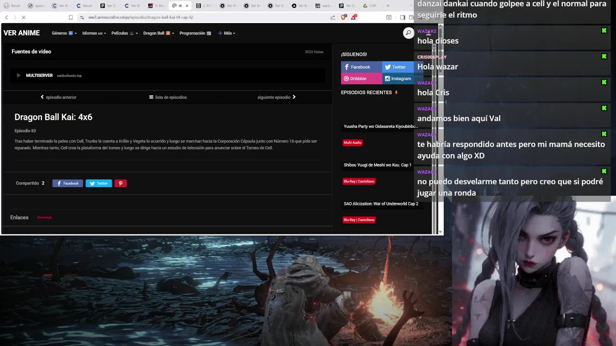This screenshot has width=616, height=346.
Task: Open SAO Alicization War of Underworld Cap 2
Action: 381,204
